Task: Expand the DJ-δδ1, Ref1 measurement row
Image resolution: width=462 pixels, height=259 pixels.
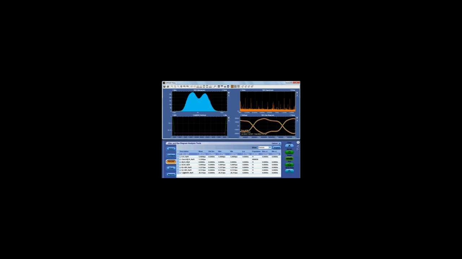Action: tap(180, 170)
